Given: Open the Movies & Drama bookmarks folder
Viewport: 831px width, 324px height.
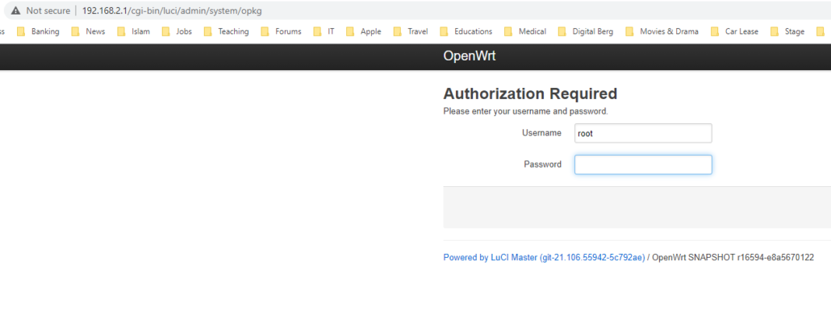Looking at the screenshot, I should 662,31.
